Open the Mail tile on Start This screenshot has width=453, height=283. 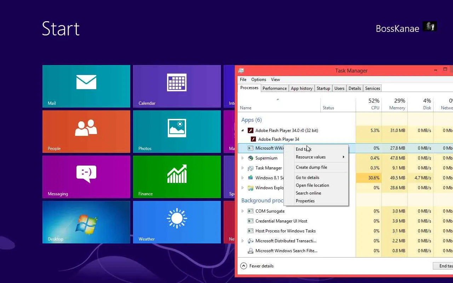pos(86,86)
